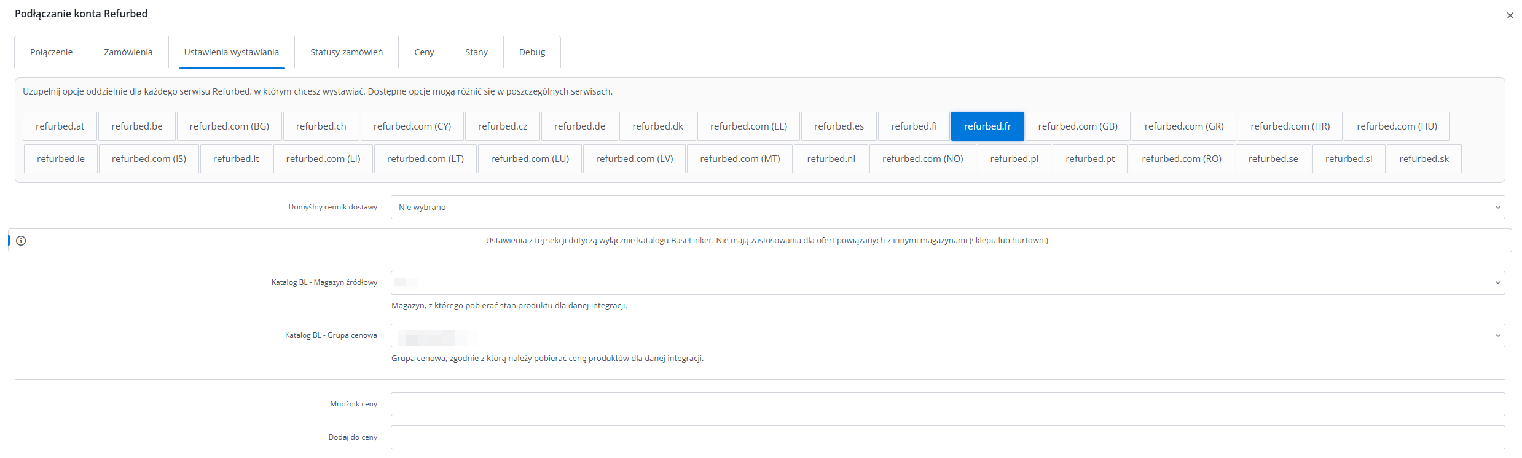This screenshot has height=458, width=1522.
Task: Pick refurbed.com (LI) marketplace
Action: [323, 159]
